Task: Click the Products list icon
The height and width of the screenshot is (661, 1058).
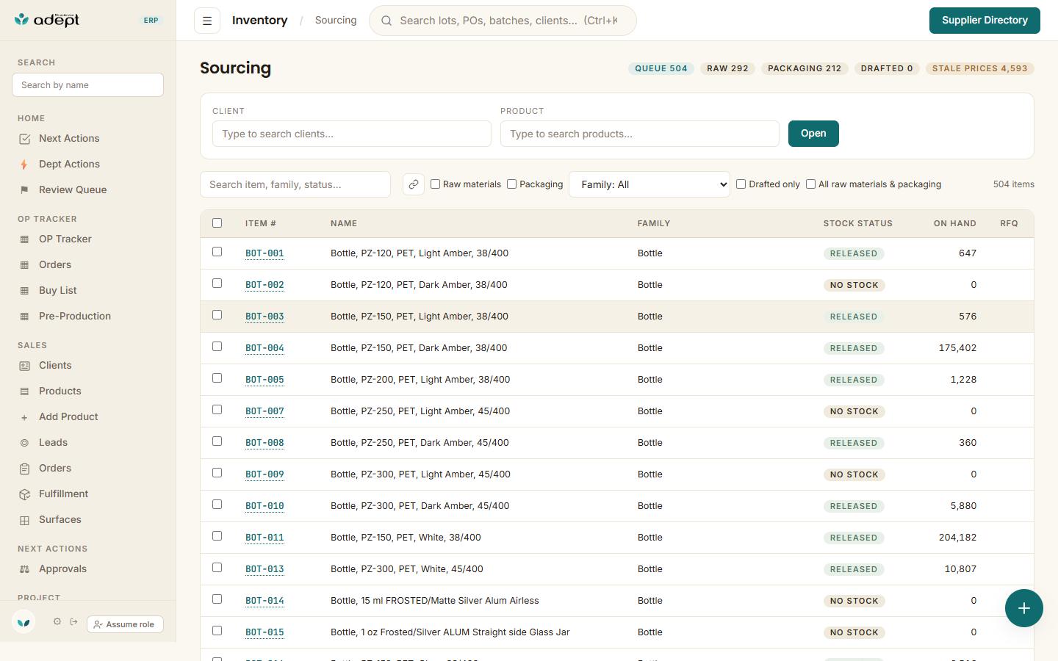Action: coord(24,391)
